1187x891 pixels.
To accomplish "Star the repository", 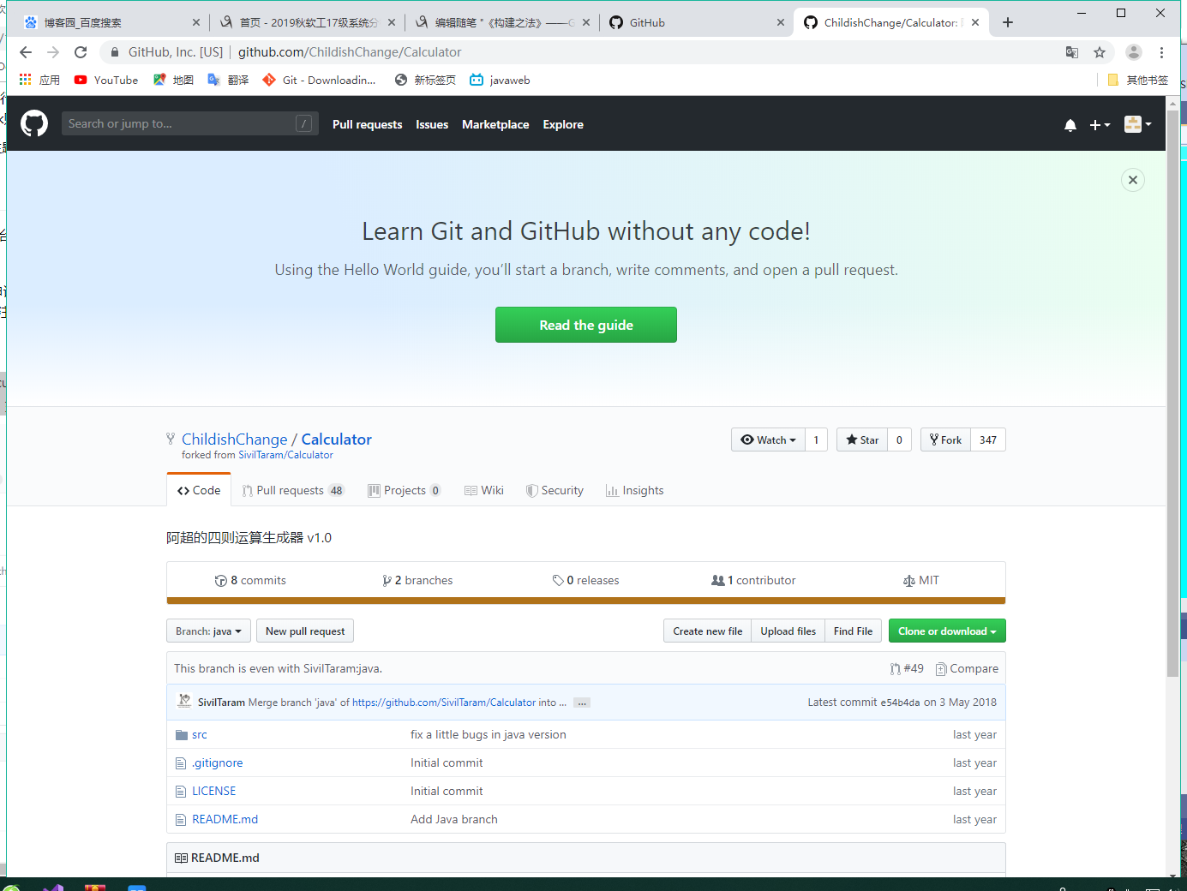I will 861,440.
